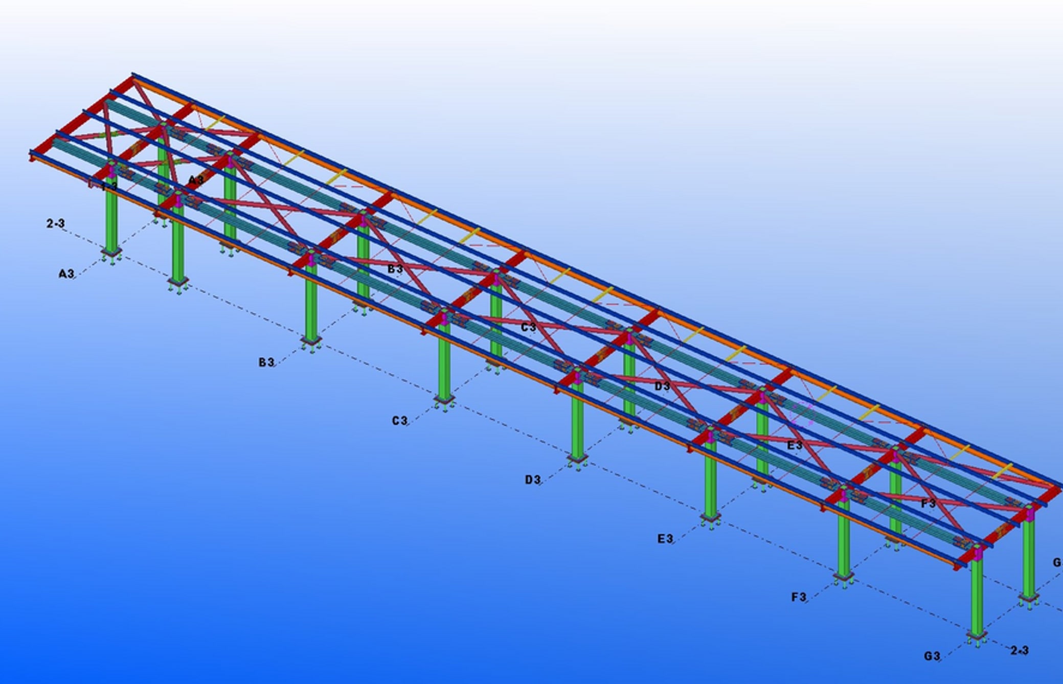
Task: Click the B3 grid label at the dashed gridline end
Action: click(266, 362)
